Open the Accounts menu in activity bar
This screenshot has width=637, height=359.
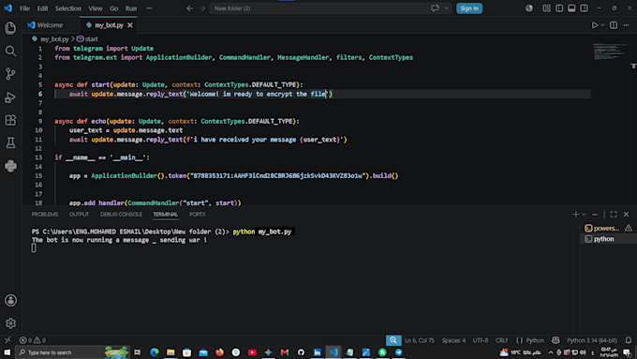(x=10, y=301)
